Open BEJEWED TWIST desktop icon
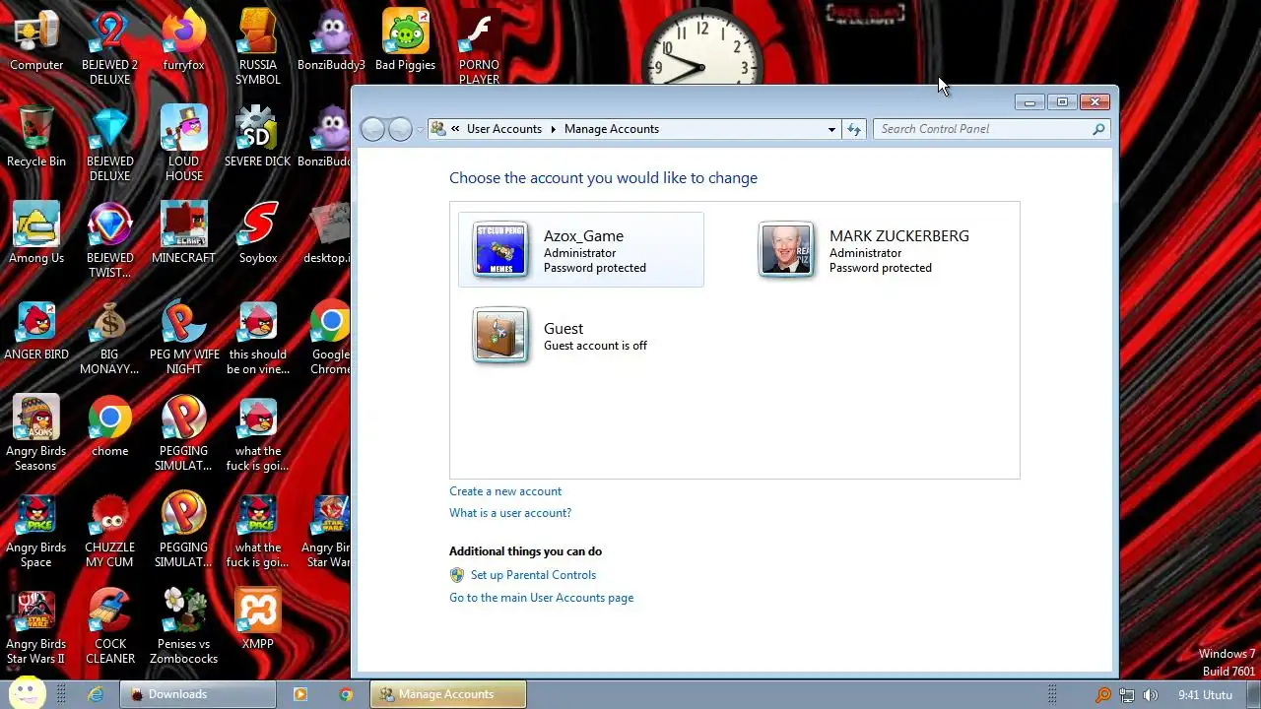Viewport: 1261px width, 709px height. point(109,240)
